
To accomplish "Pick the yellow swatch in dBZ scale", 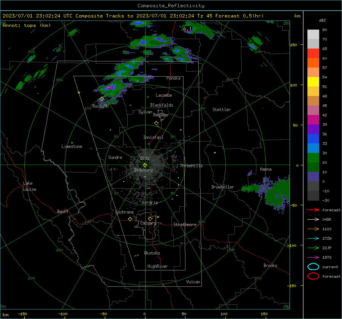I will [313, 82].
